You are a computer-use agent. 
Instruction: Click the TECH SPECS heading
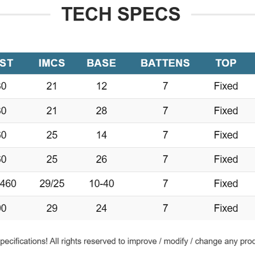tap(121, 14)
